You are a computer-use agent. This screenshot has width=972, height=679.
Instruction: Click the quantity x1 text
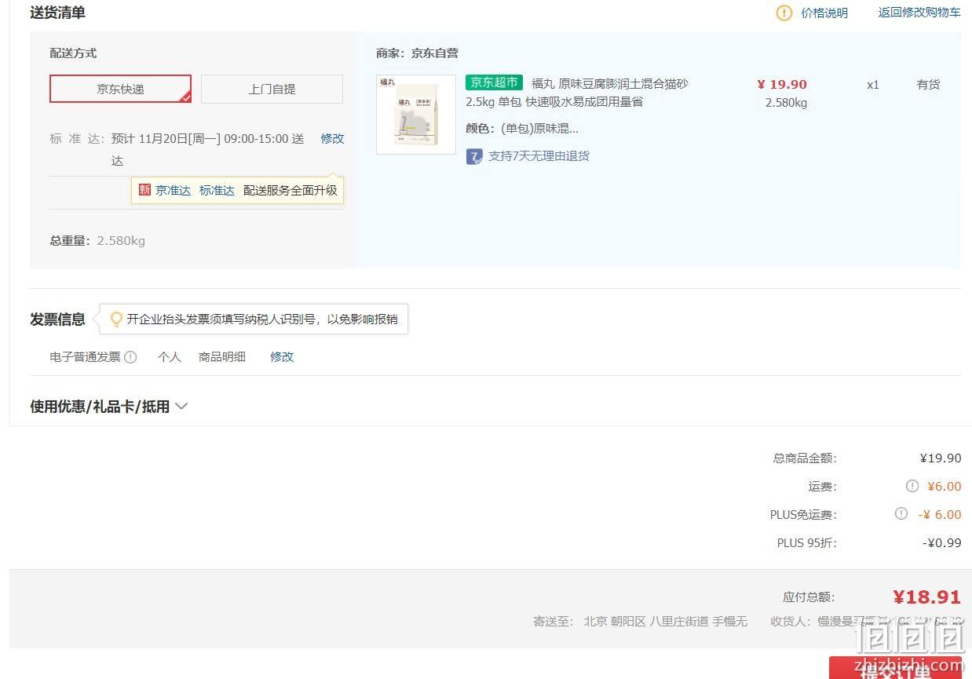click(873, 84)
